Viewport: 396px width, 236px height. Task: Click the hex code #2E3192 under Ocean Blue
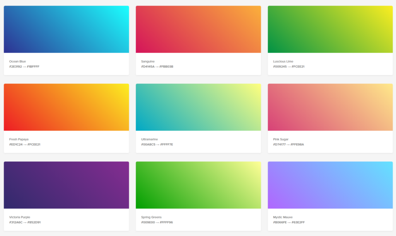(15, 66)
